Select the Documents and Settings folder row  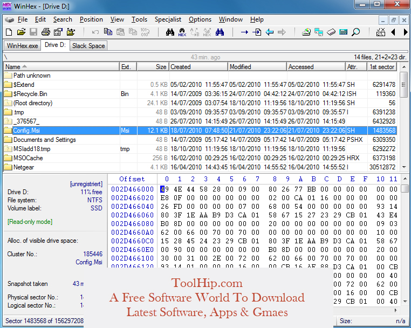click(x=200, y=140)
